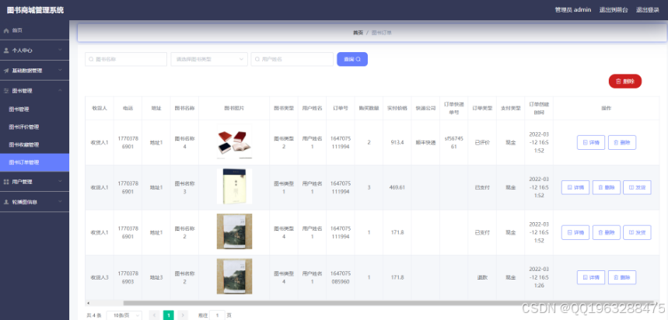Click 退出到前台 in the header

[614, 10]
